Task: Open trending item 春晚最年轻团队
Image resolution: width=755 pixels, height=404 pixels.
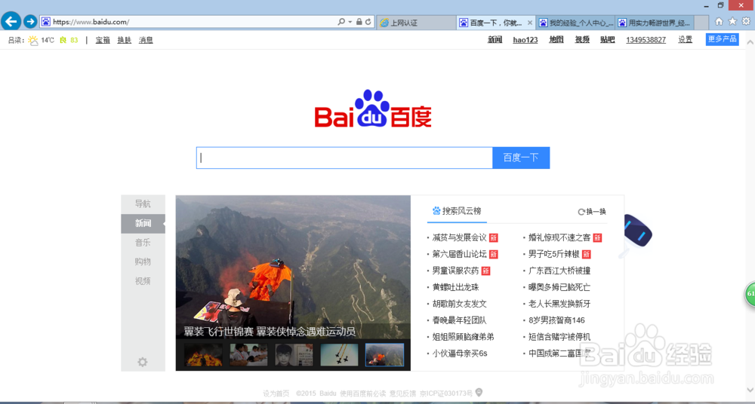Action: tap(459, 320)
